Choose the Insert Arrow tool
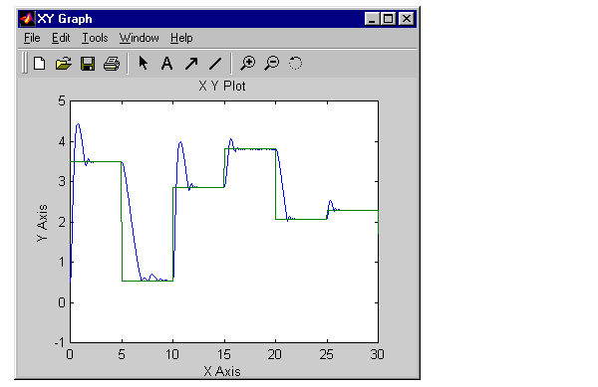Screen dimensions: 598x387 (191, 64)
